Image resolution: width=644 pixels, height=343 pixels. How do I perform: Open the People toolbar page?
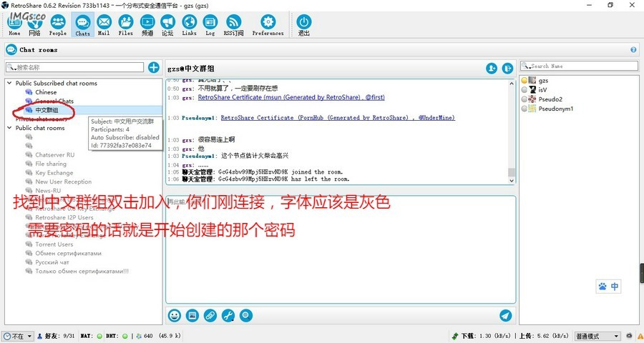tap(58, 25)
